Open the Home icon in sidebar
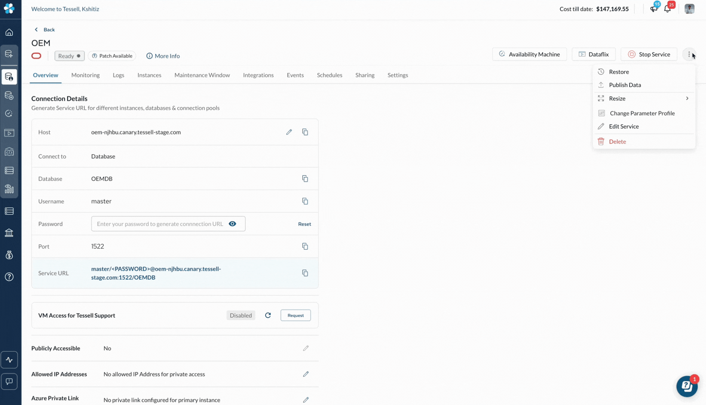This screenshot has height=405, width=706. click(x=9, y=32)
